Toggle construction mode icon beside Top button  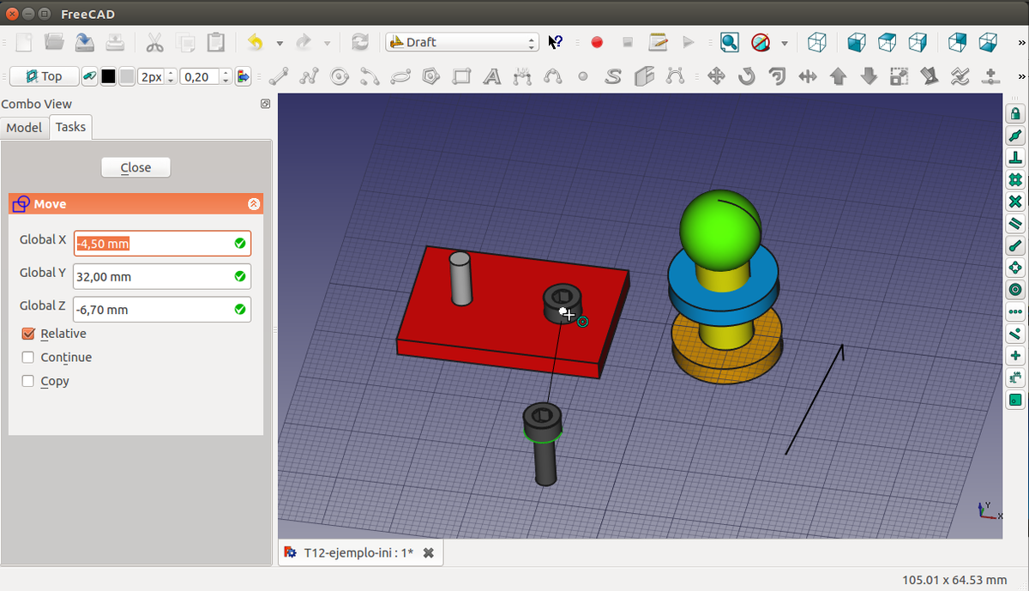pyautogui.click(x=89, y=76)
